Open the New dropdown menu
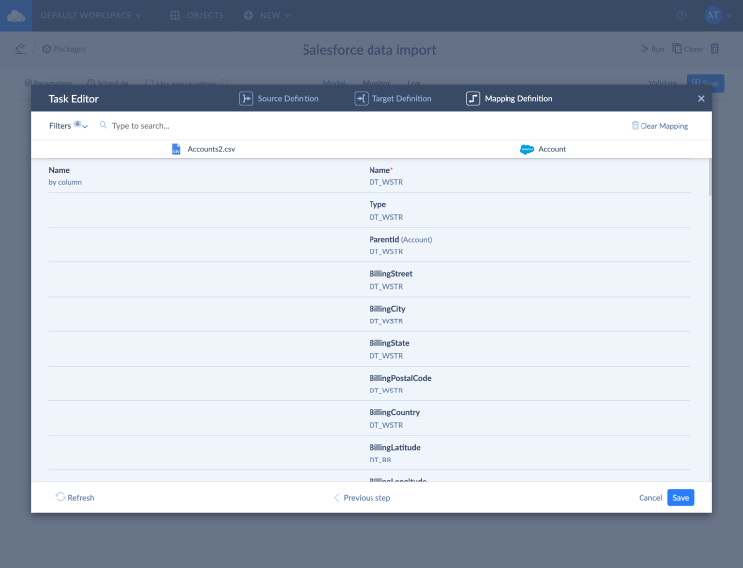 267,15
